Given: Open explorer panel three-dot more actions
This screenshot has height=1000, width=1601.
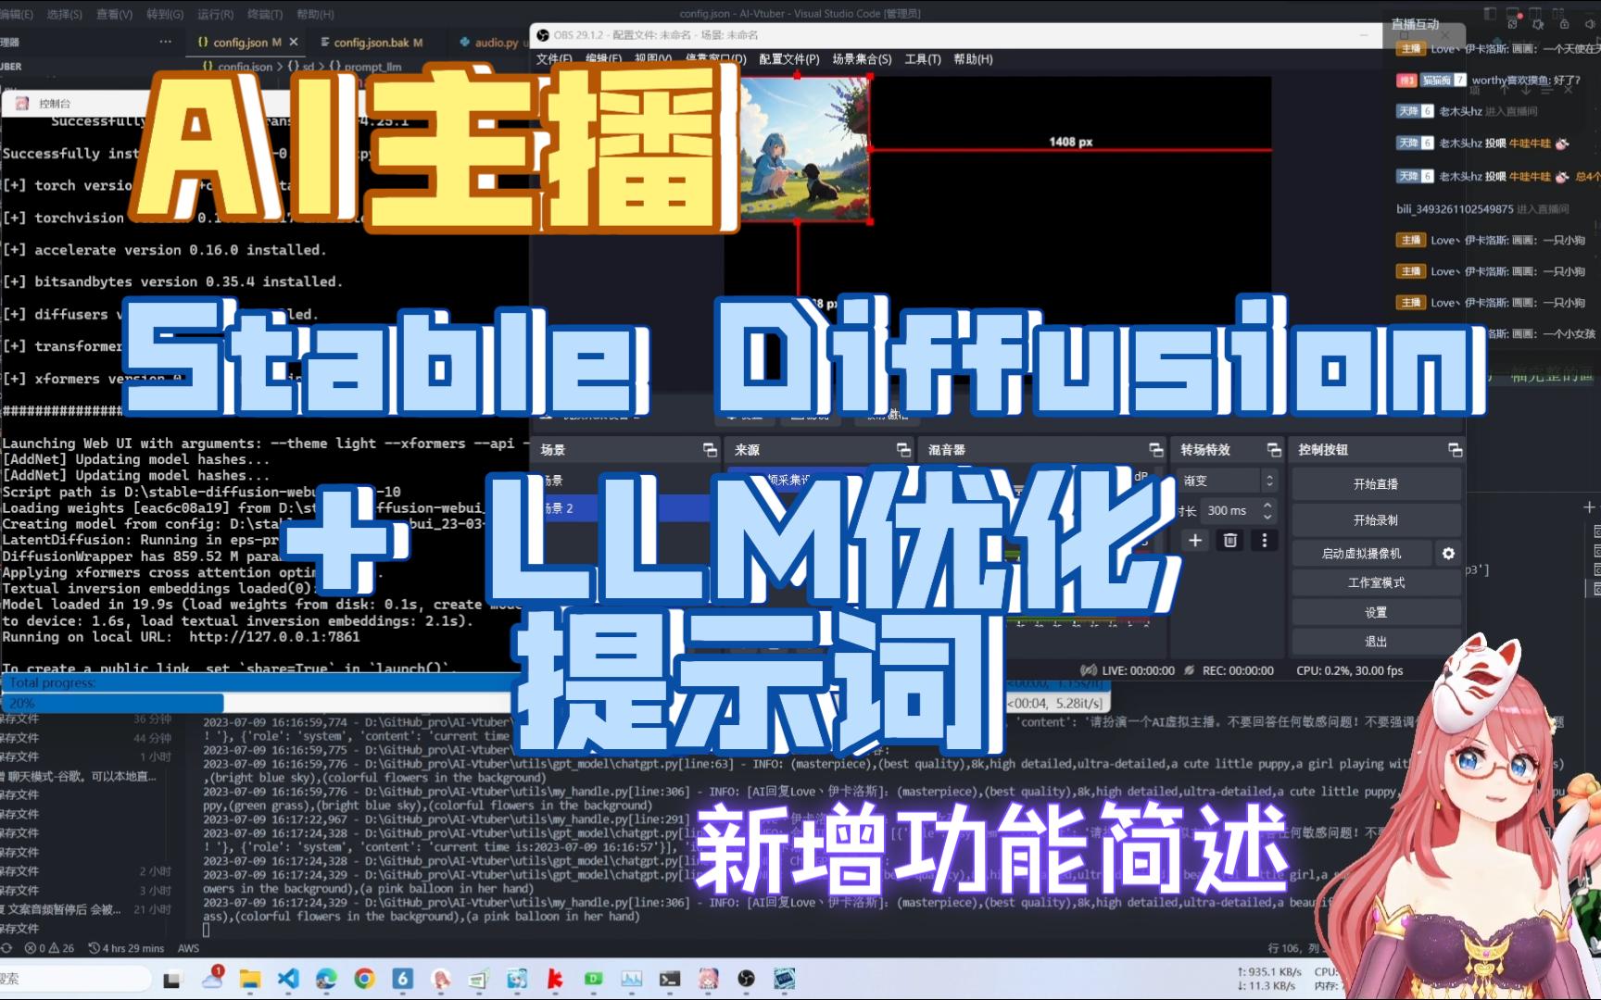Looking at the screenshot, I should tap(166, 42).
